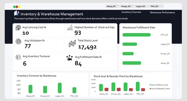
Task: Click the Inventory Turnover by Warehouse title
Action: pyautogui.click(x=37, y=76)
